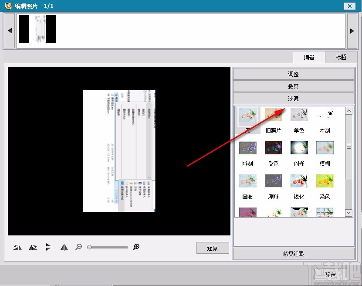
Task: Rotate the photo counterclockwise
Action: click(17, 247)
